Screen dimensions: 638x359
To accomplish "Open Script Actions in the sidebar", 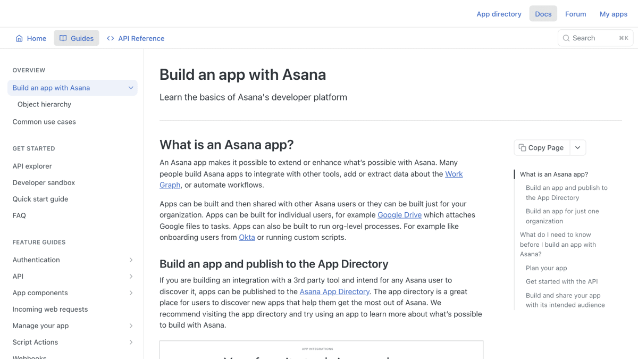I will click(x=35, y=343).
